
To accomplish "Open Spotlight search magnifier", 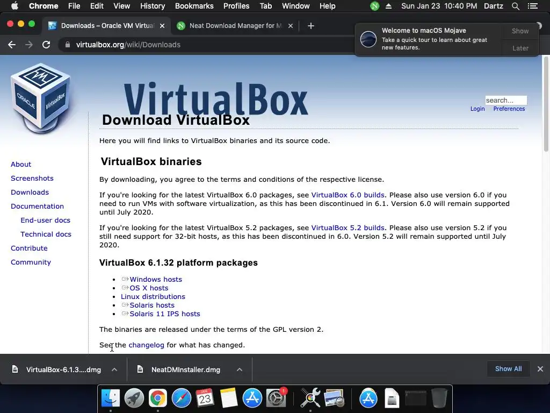I will point(515,6).
